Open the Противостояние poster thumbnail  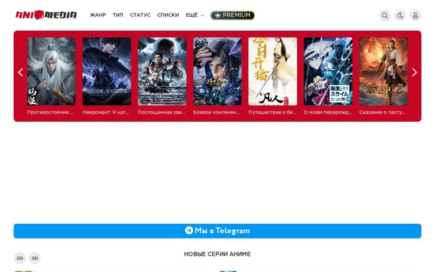52,71
